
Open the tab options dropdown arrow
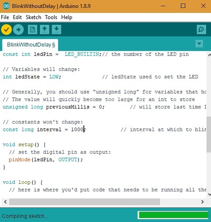pos(199,44)
